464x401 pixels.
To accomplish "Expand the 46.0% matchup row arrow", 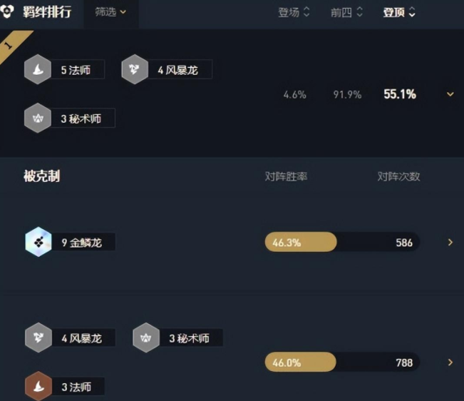I will (450, 362).
